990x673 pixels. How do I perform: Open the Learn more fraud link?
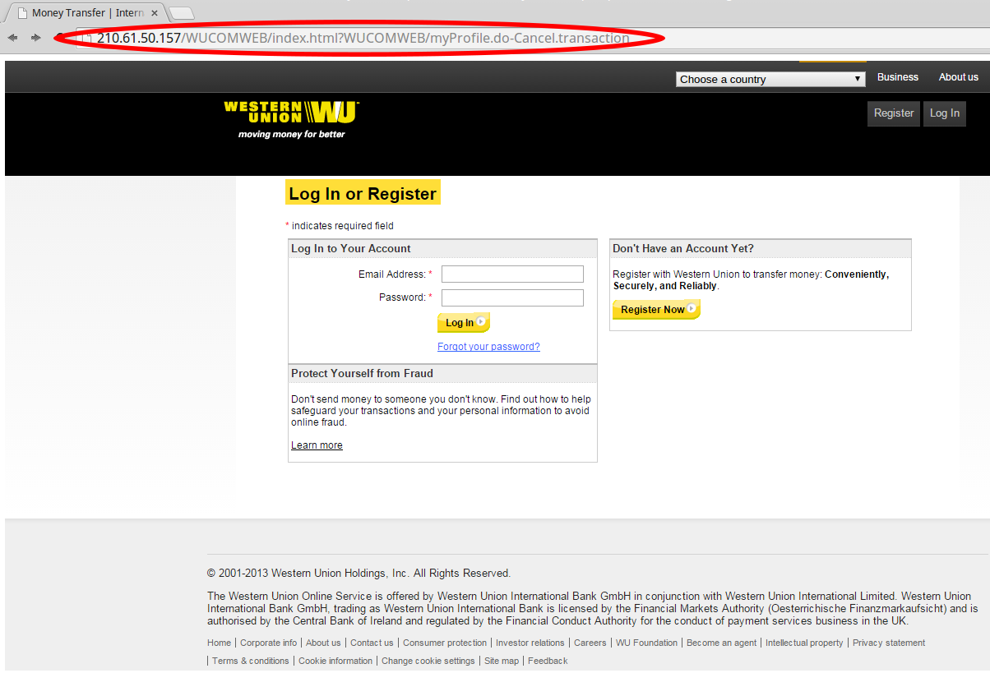[317, 445]
